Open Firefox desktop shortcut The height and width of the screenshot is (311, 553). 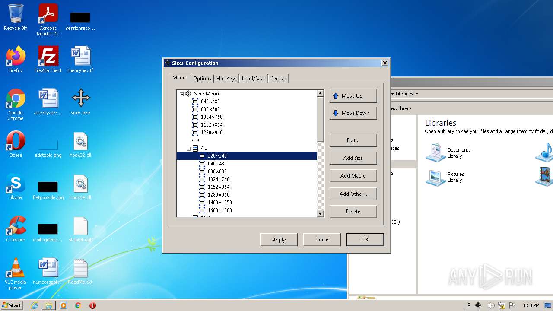pyautogui.click(x=16, y=60)
